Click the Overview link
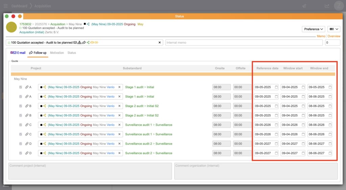346x190 pixels. pos(334,36)
